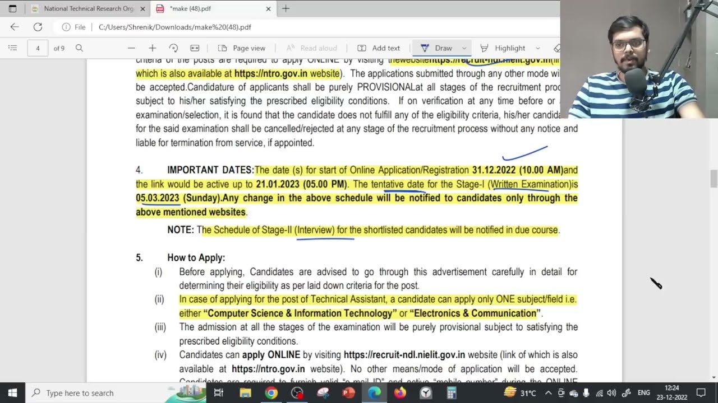The height and width of the screenshot is (403, 718).
Task: Select the Erase tool
Action: (x=556, y=48)
